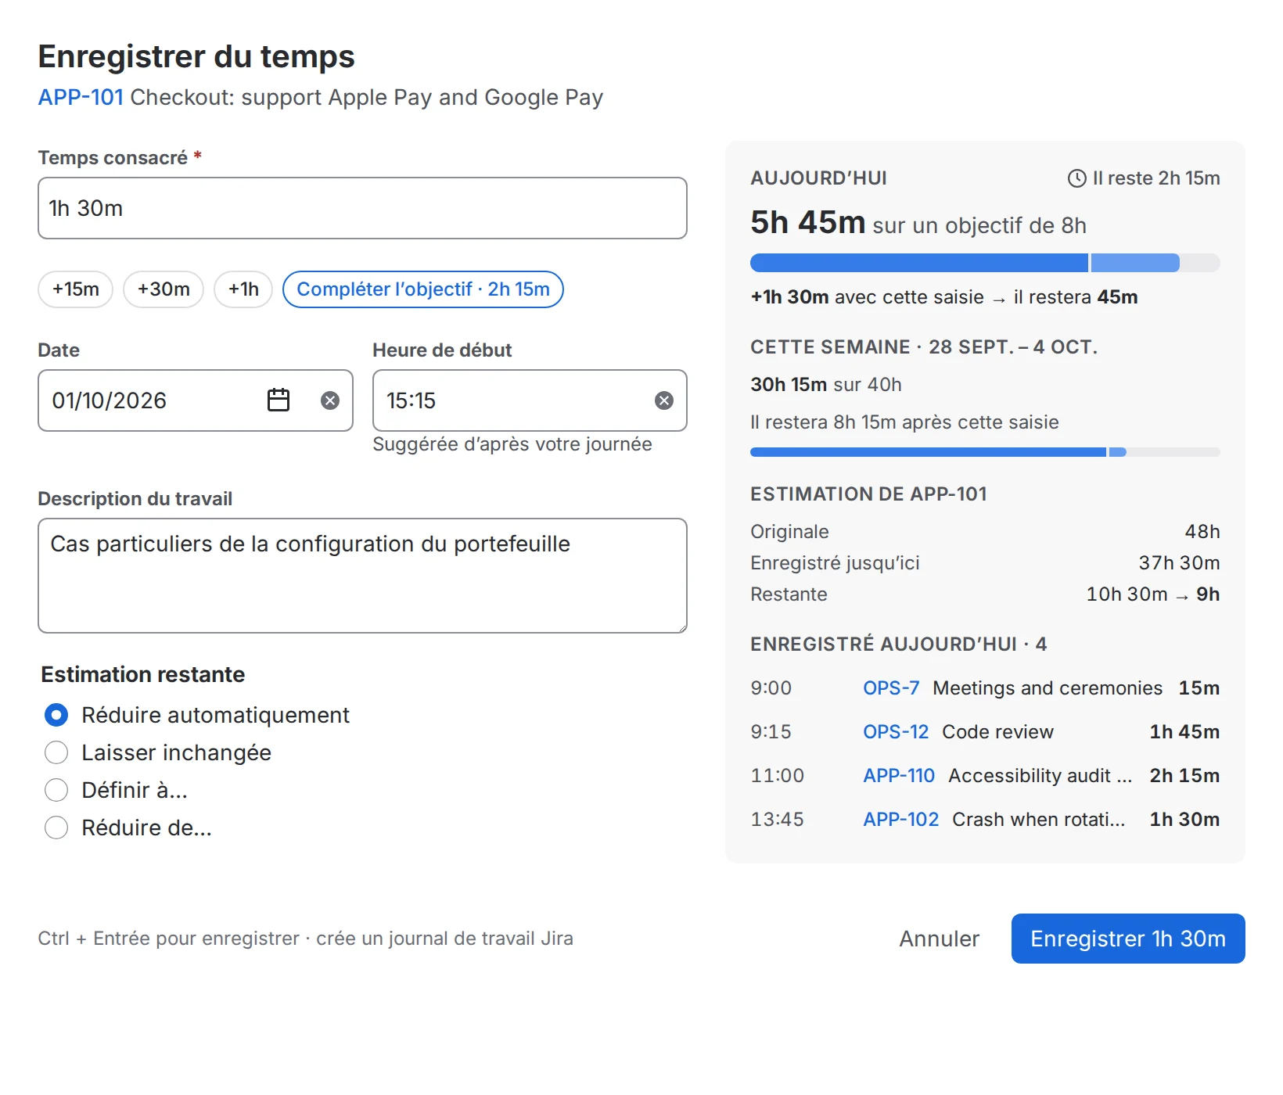1283x1095 pixels.
Task: Select Laisser inchangée option
Action: [x=56, y=752]
